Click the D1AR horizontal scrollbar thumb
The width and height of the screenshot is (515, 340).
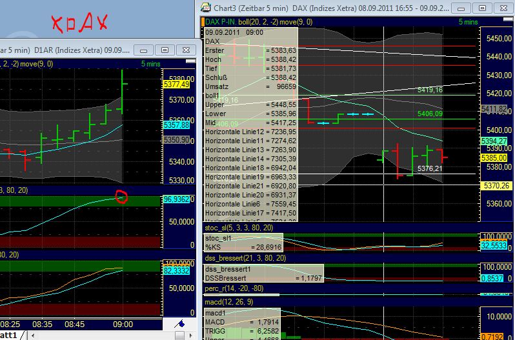(179, 335)
